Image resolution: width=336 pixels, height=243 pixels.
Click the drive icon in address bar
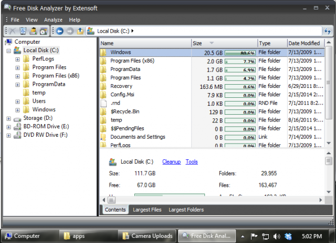91,31
